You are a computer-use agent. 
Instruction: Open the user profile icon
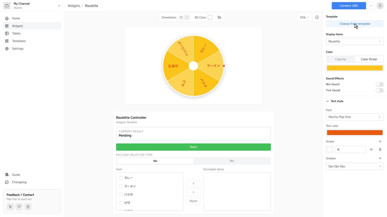click(x=380, y=6)
